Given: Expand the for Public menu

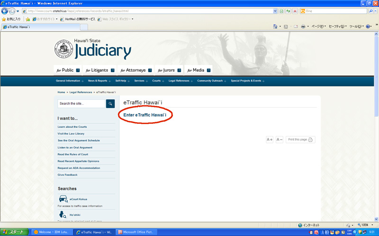Looking at the screenshot, I should click(x=68, y=70).
